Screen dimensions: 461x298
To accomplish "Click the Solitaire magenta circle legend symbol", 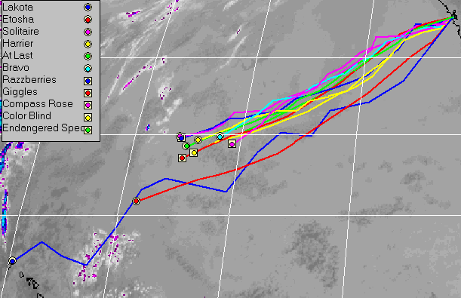I will (88, 32).
